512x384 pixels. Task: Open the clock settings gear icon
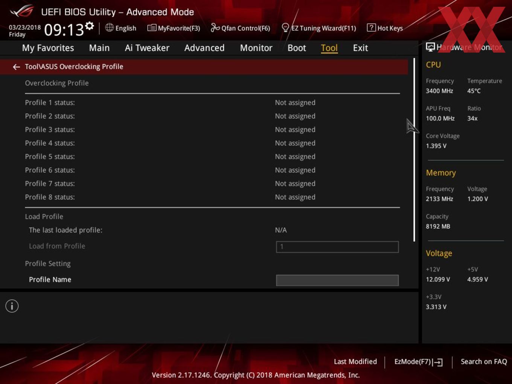pyautogui.click(x=89, y=26)
